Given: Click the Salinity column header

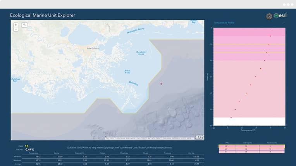Looking at the screenshot, I should pyautogui.click(x=60, y=153).
